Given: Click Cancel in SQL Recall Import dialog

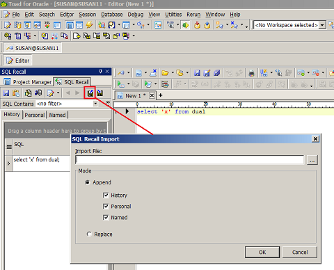Looking at the screenshot, I should pyautogui.click(x=300, y=252).
